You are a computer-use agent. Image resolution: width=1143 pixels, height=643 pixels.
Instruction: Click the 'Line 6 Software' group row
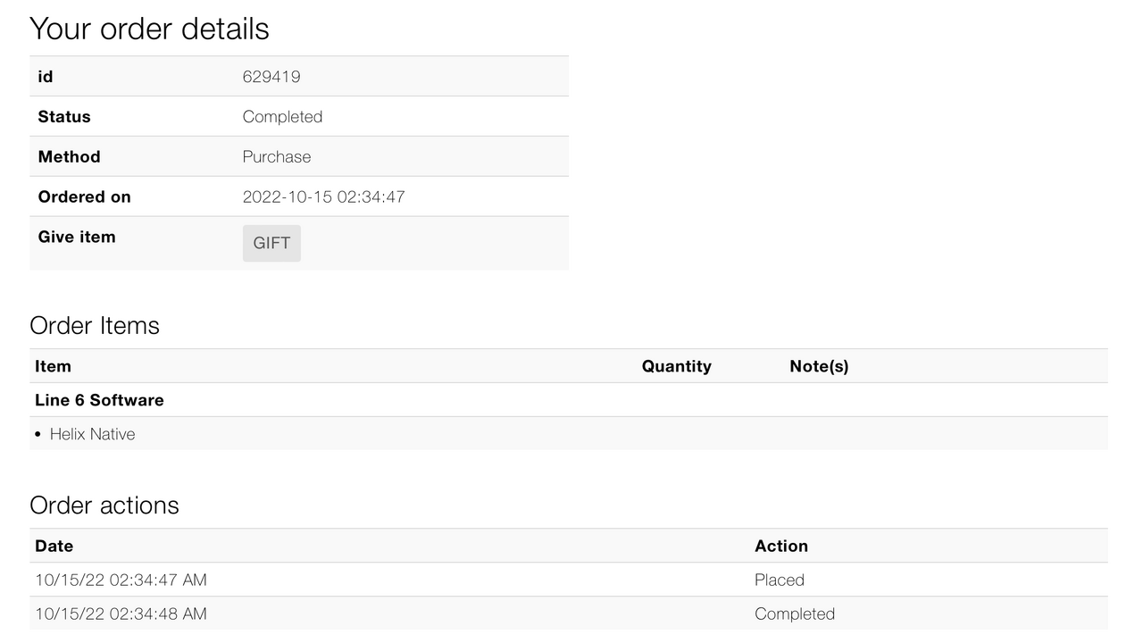[99, 400]
